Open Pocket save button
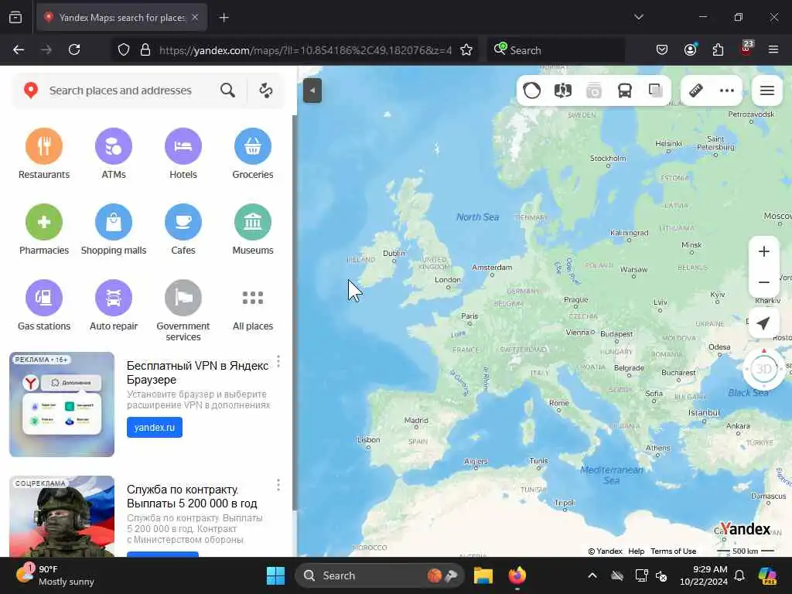 point(662,49)
